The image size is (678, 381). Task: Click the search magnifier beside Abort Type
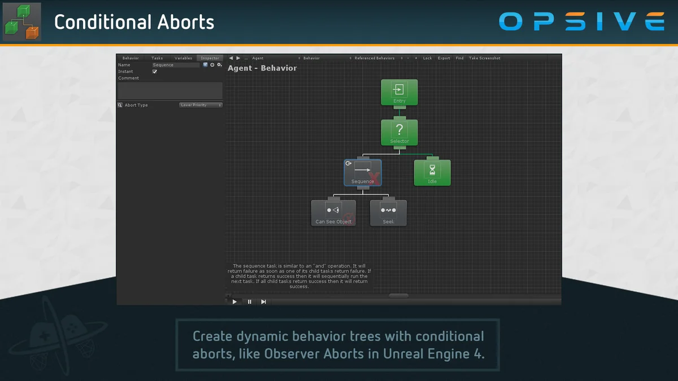click(x=120, y=105)
